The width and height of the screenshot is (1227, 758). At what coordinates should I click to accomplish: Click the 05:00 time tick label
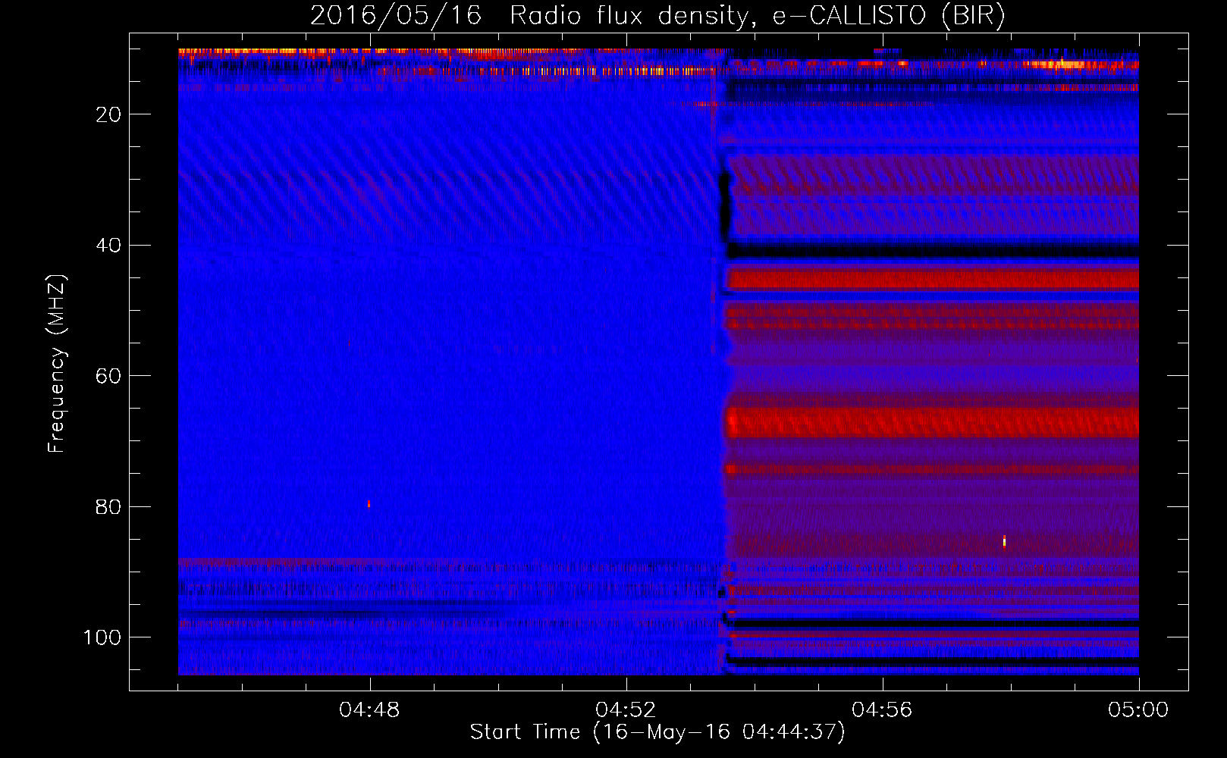[1138, 710]
